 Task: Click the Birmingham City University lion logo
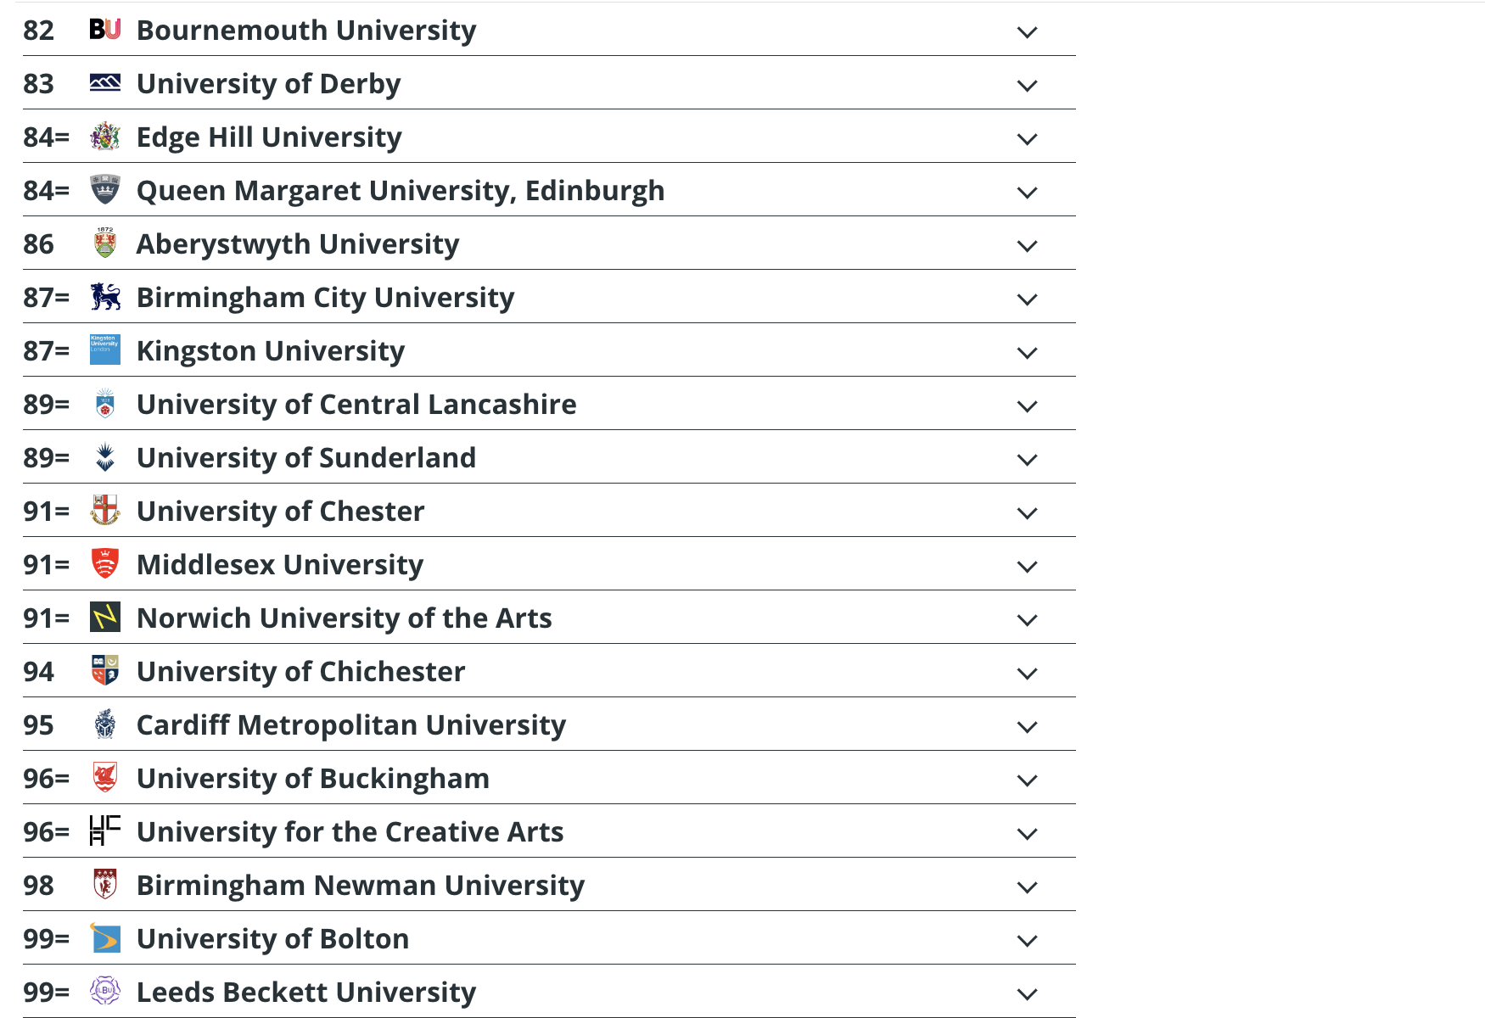coord(105,297)
